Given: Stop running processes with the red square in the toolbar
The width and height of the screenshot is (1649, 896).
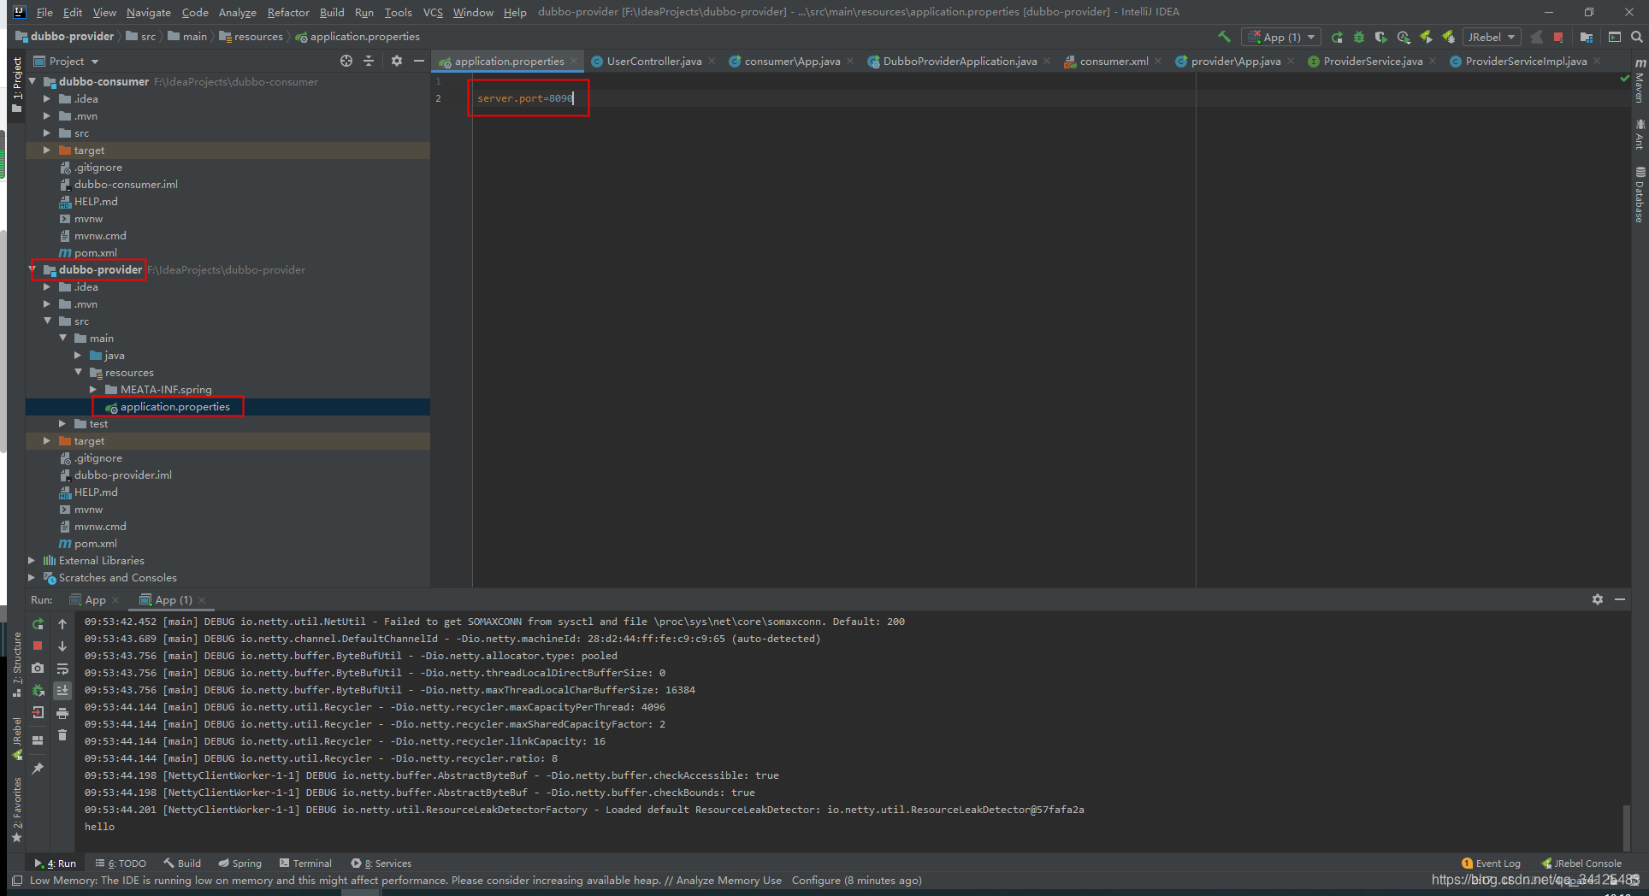Looking at the screenshot, I should coord(1558,37).
